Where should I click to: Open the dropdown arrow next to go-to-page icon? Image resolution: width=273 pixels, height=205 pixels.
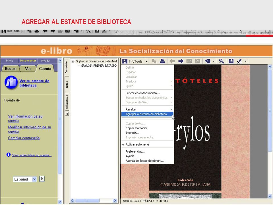click(214, 61)
